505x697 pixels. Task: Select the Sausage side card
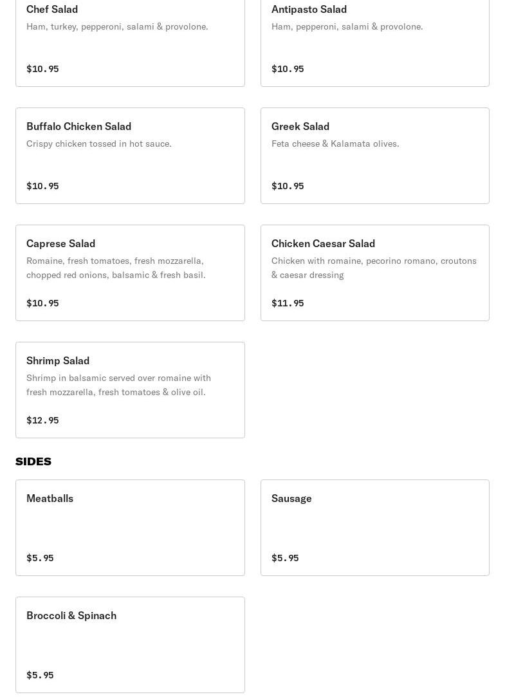(374, 528)
